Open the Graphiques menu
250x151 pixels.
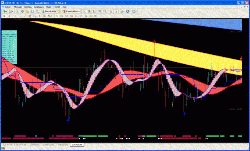tap(39, 7)
